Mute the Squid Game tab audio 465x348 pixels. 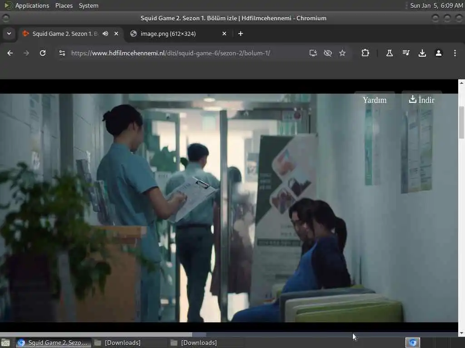coord(105,34)
